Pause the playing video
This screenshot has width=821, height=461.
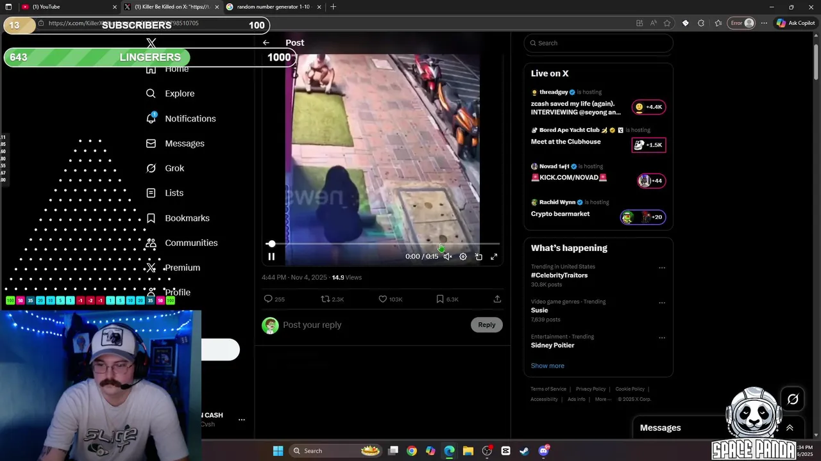(x=271, y=257)
